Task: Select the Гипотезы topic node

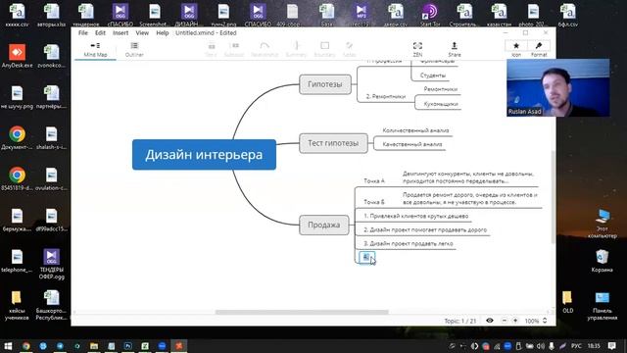Action: (325, 84)
